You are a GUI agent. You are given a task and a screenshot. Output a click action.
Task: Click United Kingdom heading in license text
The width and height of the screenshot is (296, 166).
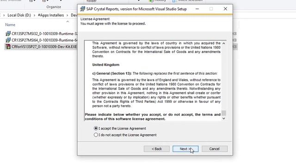pyautogui.click(x=106, y=65)
